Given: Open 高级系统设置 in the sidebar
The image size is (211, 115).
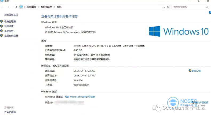Looking at the screenshot, I should [x=11, y=36].
